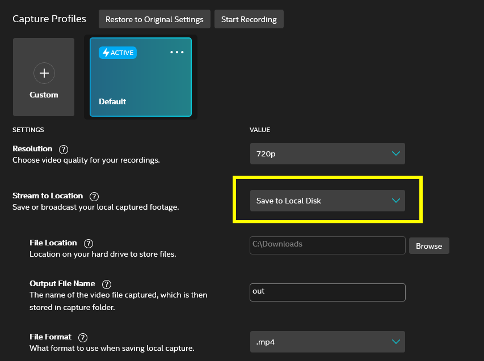Click the SETTINGS column header

28,130
